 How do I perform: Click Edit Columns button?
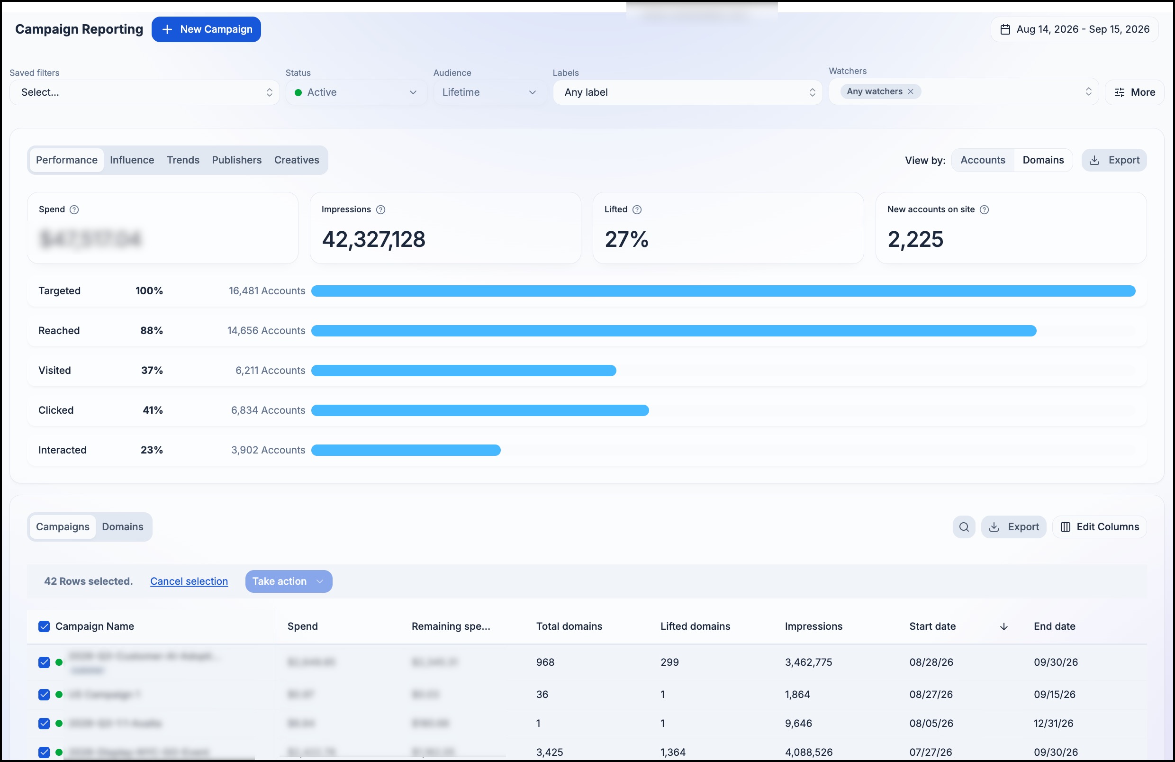coord(1100,527)
